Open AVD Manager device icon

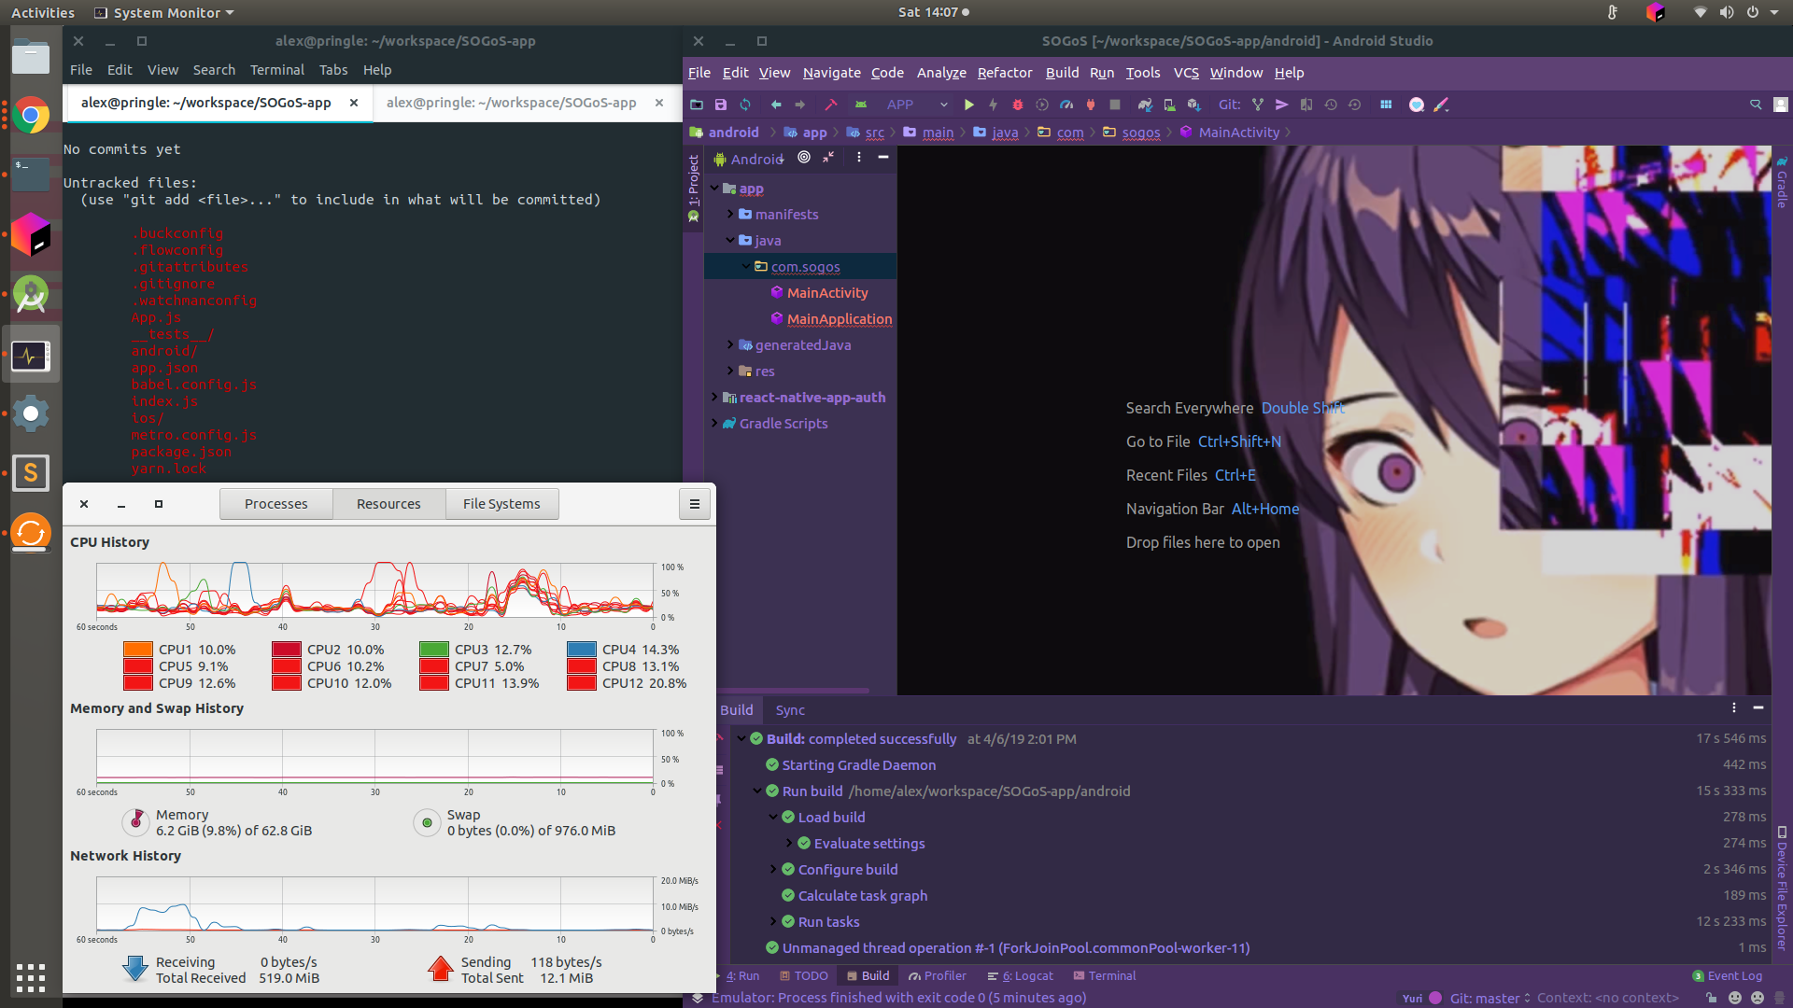pos(1169,105)
